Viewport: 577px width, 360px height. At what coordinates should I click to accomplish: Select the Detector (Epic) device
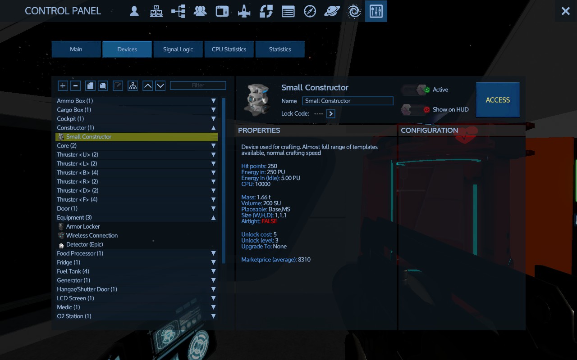pyautogui.click(x=137, y=244)
